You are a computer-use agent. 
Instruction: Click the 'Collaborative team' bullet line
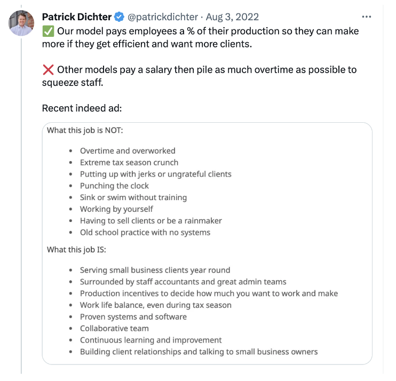(x=114, y=329)
